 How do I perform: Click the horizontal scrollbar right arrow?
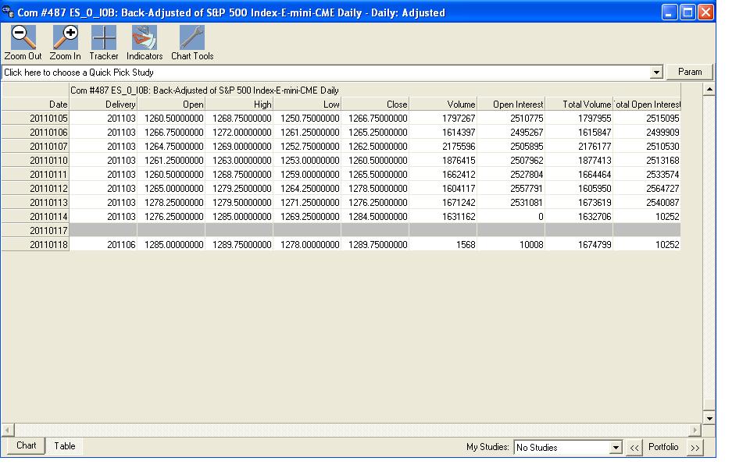tap(695, 431)
